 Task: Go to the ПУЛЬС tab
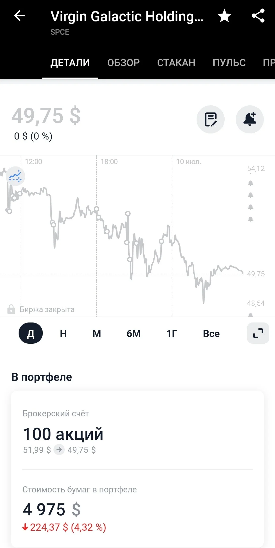[x=229, y=63]
